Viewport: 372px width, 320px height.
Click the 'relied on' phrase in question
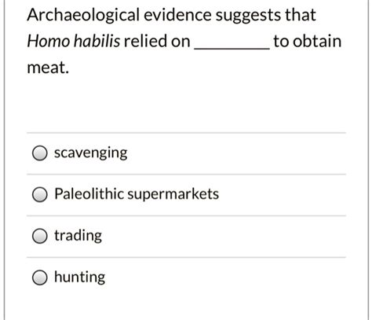(157, 41)
